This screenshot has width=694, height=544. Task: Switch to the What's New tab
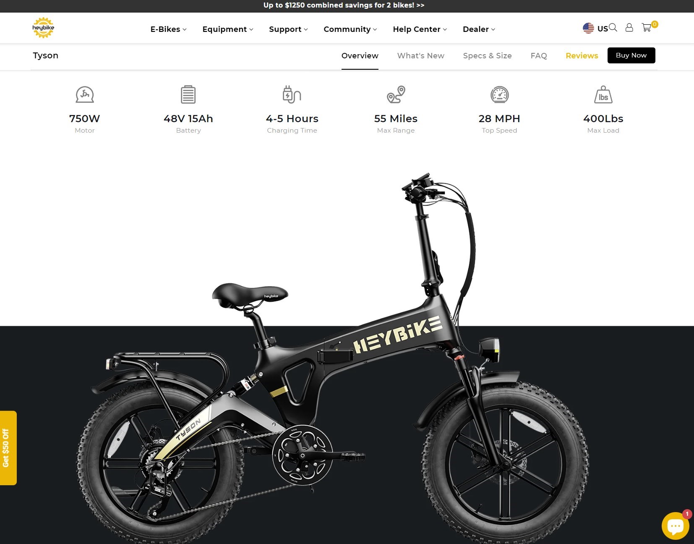point(421,55)
